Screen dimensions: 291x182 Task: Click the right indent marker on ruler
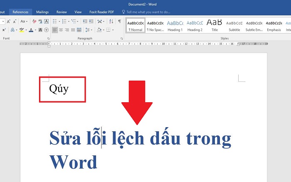(238, 44)
